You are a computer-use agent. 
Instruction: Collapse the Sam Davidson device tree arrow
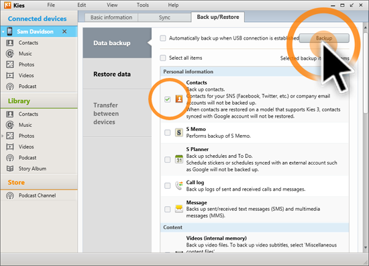tap(3, 32)
